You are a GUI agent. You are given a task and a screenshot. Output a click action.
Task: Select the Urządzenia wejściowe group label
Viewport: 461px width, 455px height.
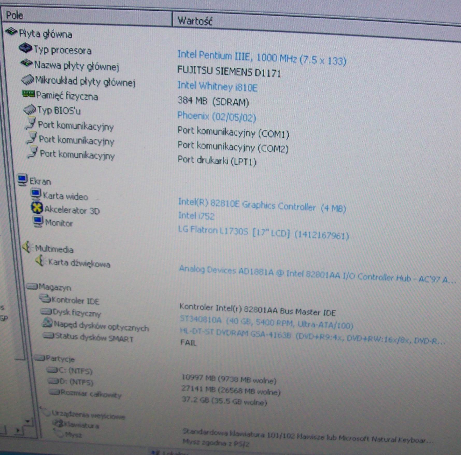[x=89, y=415]
